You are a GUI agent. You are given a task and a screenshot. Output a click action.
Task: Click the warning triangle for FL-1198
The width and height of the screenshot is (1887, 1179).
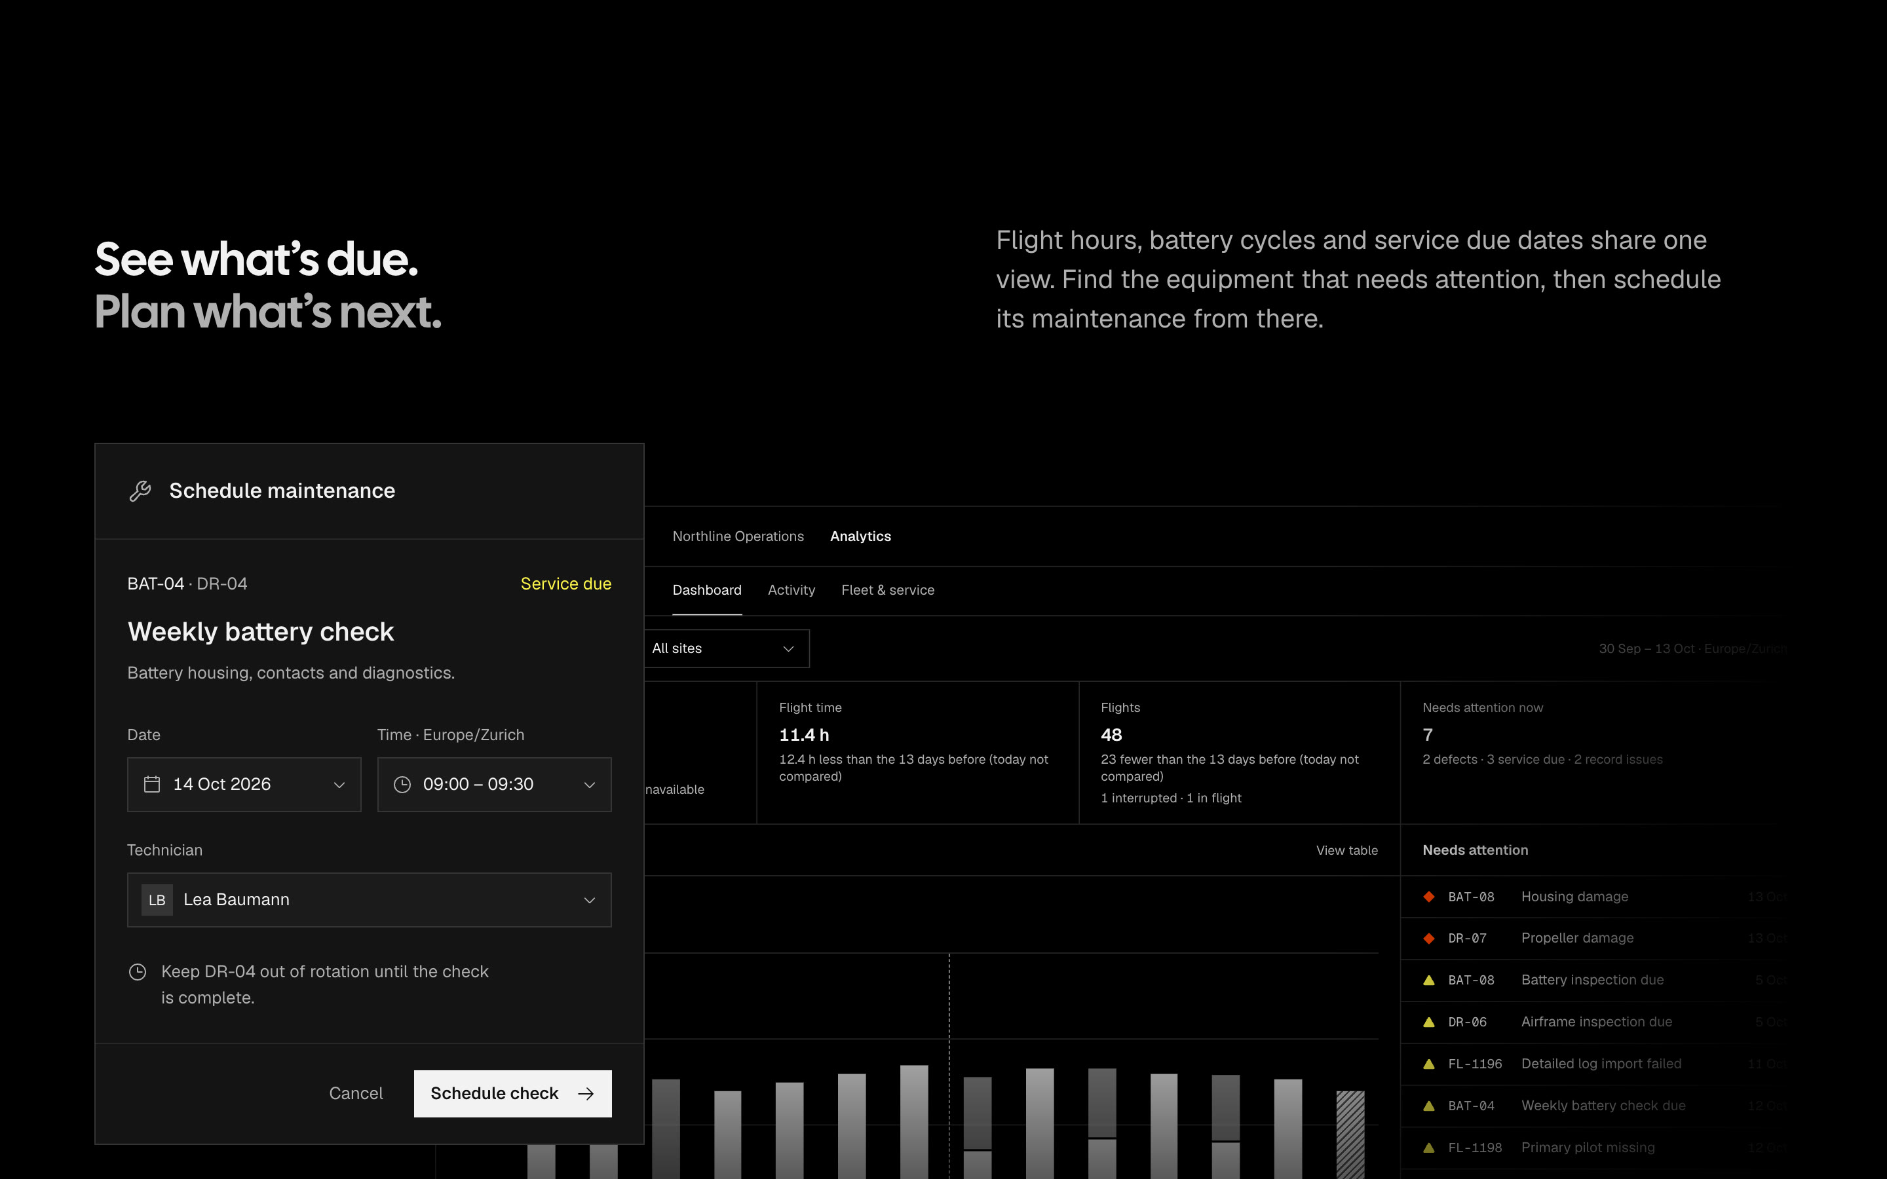click(x=1429, y=1148)
